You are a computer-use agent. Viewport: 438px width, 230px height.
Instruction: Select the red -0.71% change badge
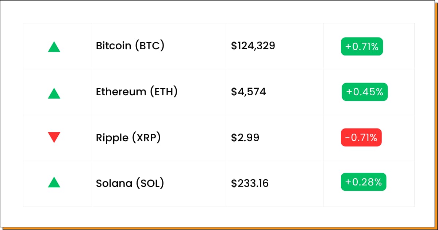point(361,138)
